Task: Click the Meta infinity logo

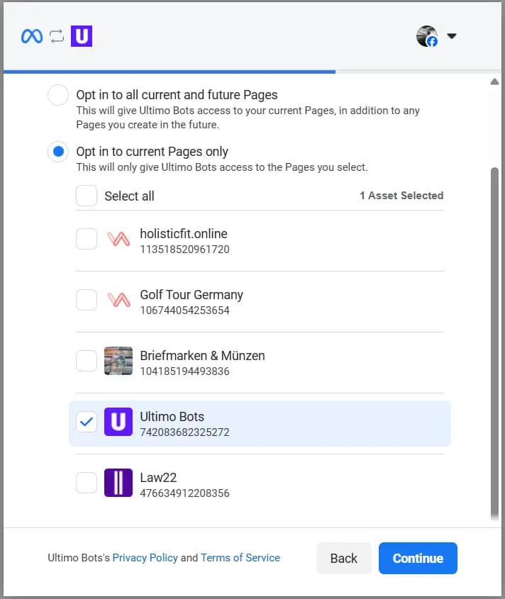Action: click(x=32, y=36)
